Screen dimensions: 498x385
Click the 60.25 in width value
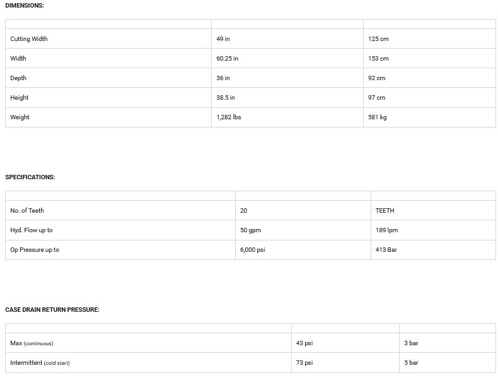point(227,59)
